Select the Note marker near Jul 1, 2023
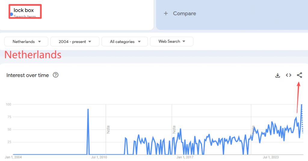The image size is (308, 161). pyautogui.click(x=253, y=129)
